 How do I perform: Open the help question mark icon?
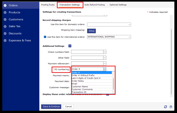point(171,107)
